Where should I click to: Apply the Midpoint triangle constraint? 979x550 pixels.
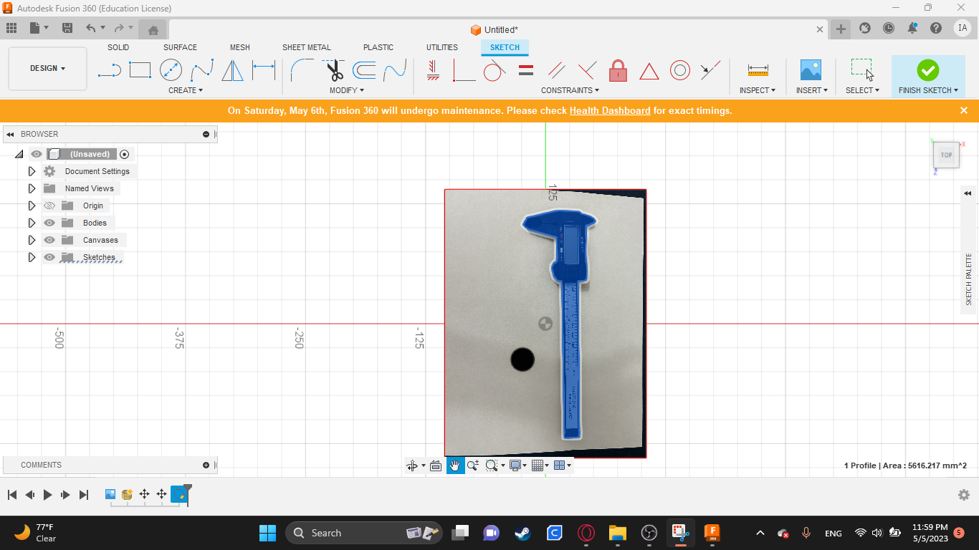point(649,71)
